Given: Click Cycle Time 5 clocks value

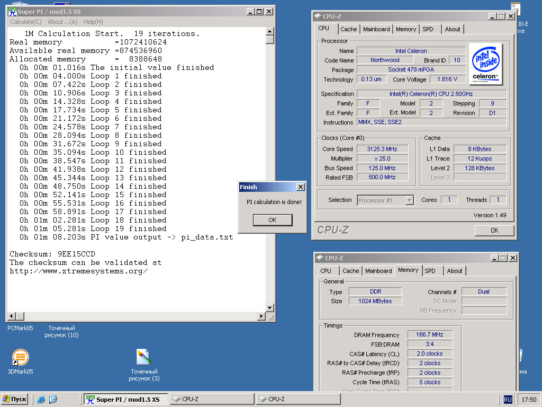Looking at the screenshot, I should coord(430,383).
